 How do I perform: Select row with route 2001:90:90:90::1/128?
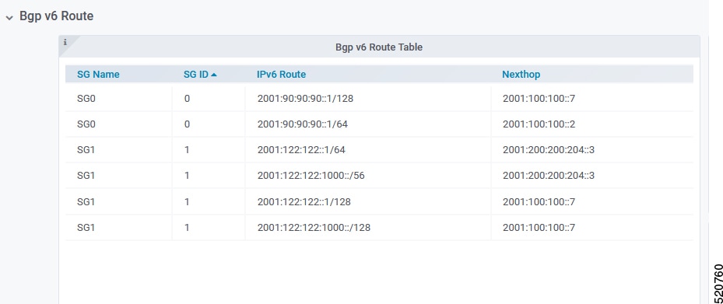[379, 98]
